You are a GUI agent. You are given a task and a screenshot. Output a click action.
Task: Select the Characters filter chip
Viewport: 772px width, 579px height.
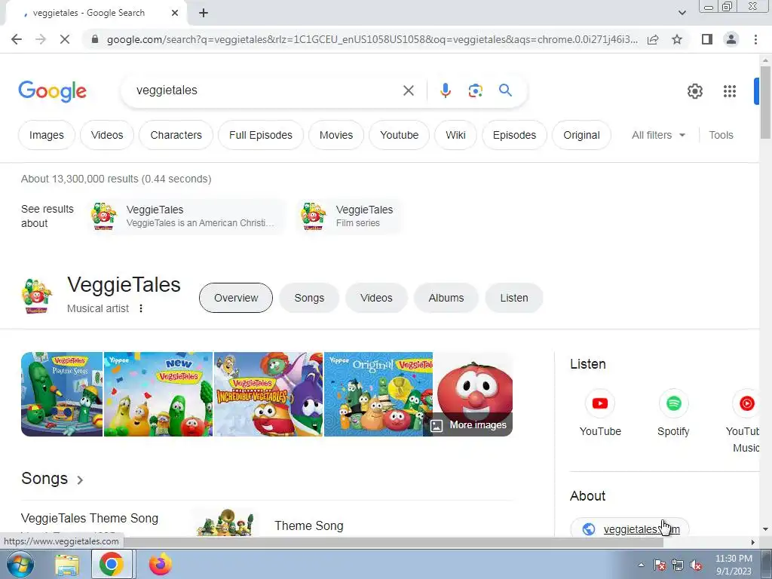pyautogui.click(x=176, y=135)
